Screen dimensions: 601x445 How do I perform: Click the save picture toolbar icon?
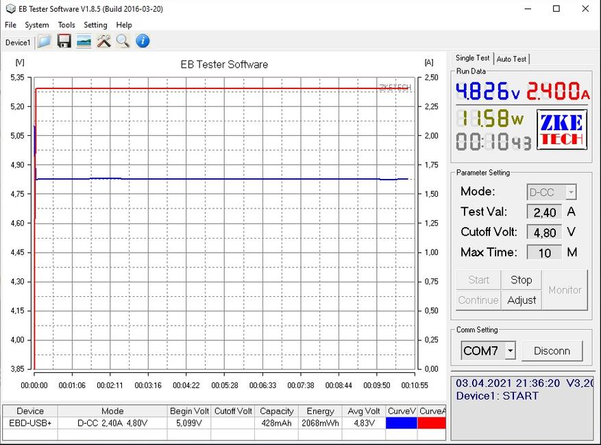84,41
